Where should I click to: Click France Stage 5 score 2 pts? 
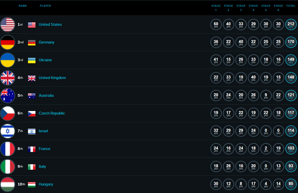coord(266,149)
